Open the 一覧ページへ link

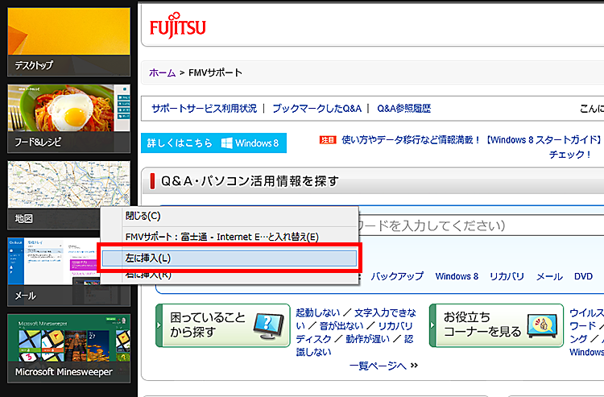pyautogui.click(x=383, y=366)
